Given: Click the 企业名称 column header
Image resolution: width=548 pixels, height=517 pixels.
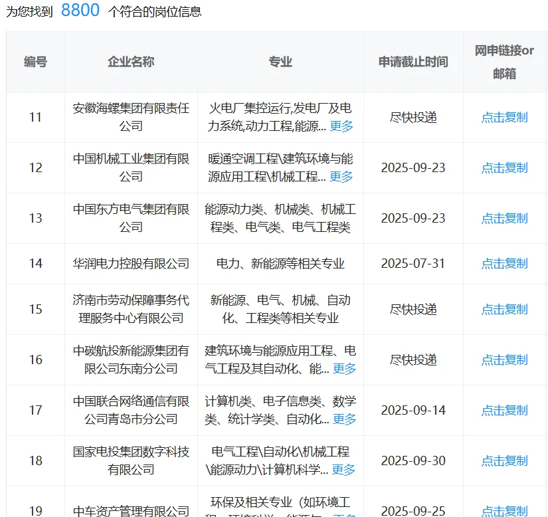Looking at the screenshot, I should click(131, 62).
